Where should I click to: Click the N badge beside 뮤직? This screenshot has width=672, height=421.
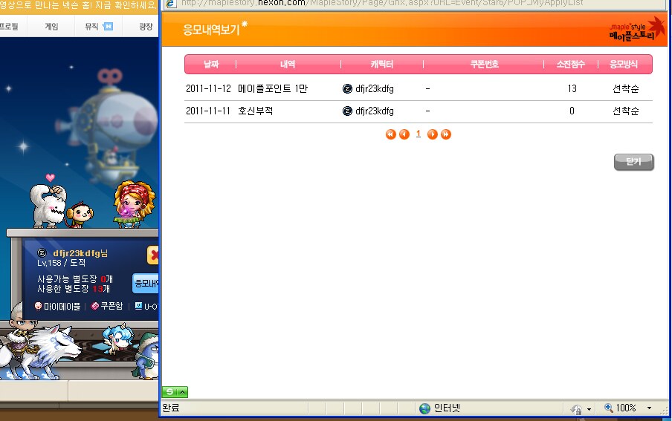(108, 27)
